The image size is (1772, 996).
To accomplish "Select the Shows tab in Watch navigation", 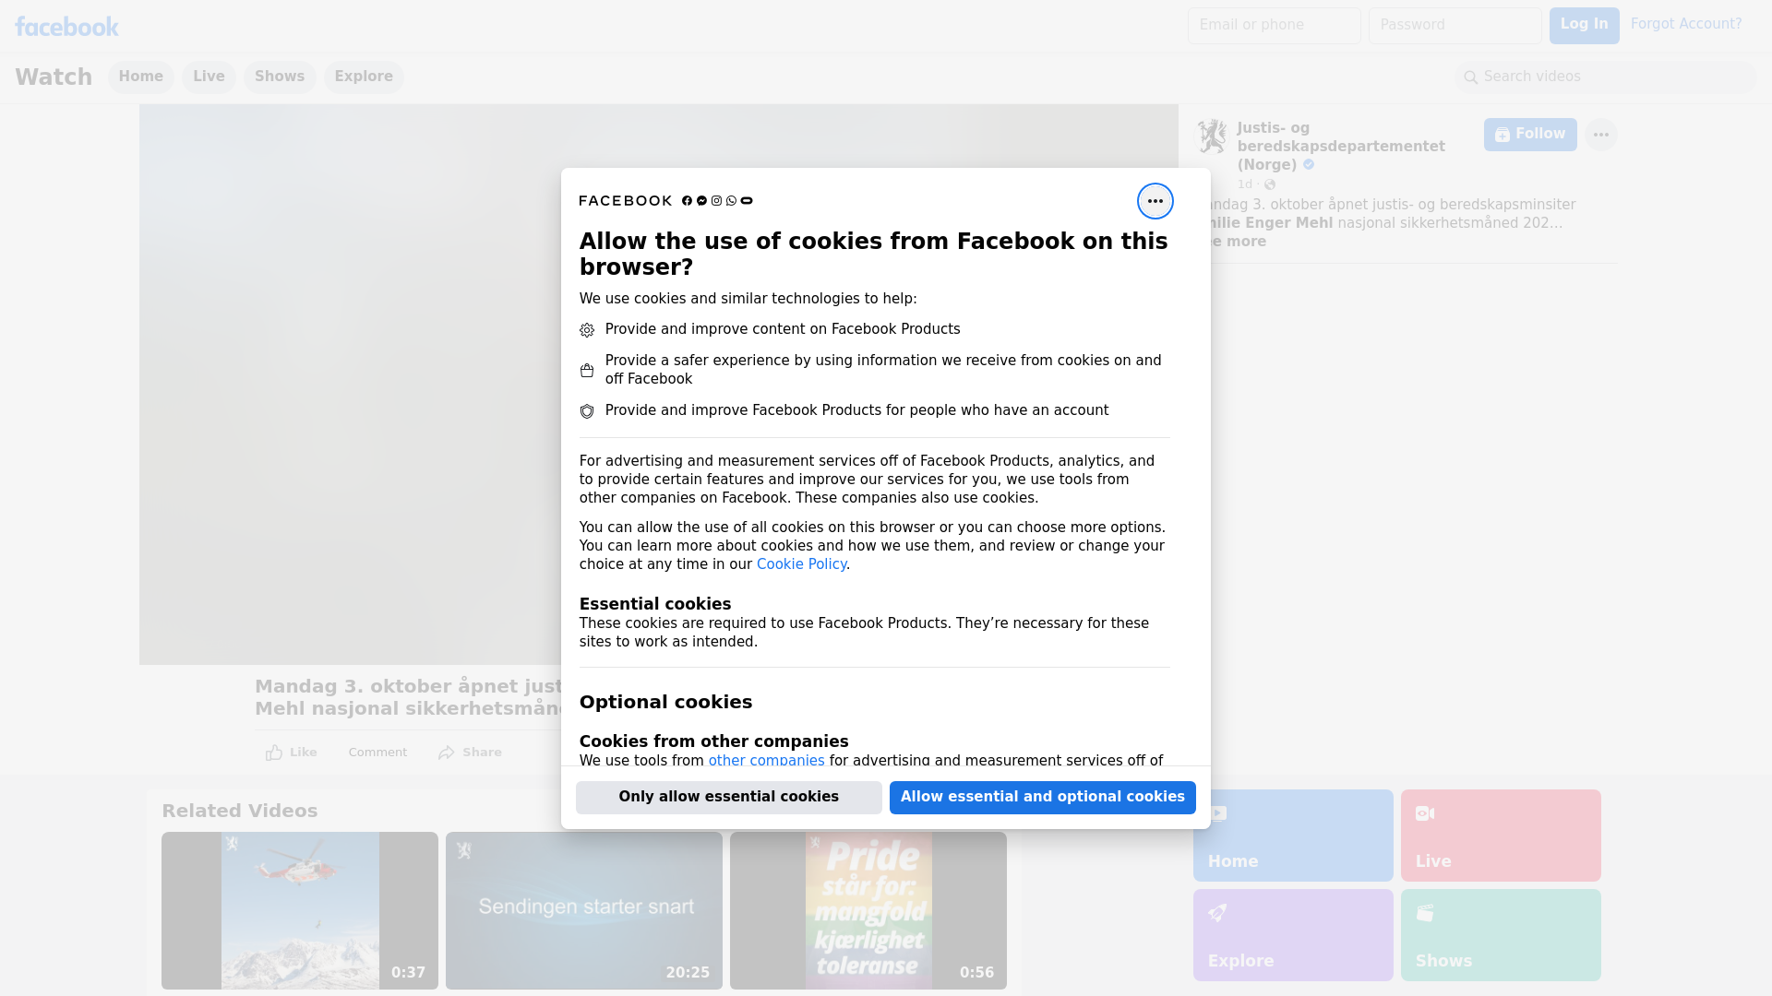I will click(280, 77).
